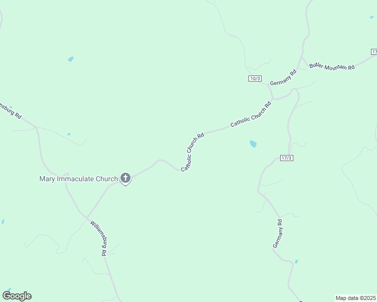Click the small pond in upper left
Screen dimensions: 377x302
coord(71,59)
